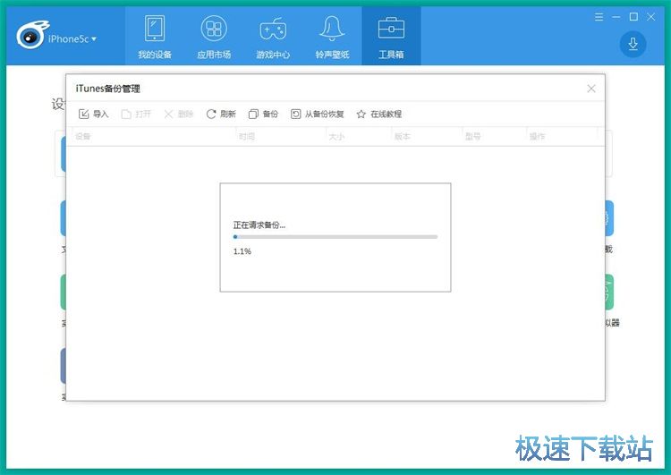Open 铃声壁纸 tab
Viewport: 671px width, 475px height.
coord(332,37)
